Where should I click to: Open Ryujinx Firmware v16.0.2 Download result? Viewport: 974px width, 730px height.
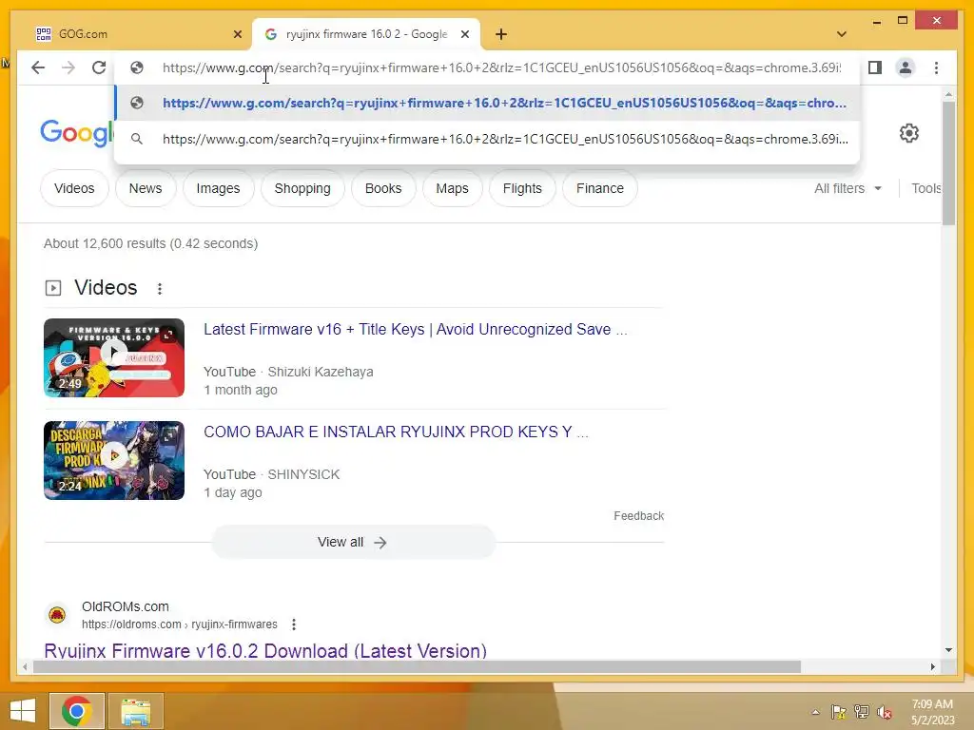click(x=265, y=650)
